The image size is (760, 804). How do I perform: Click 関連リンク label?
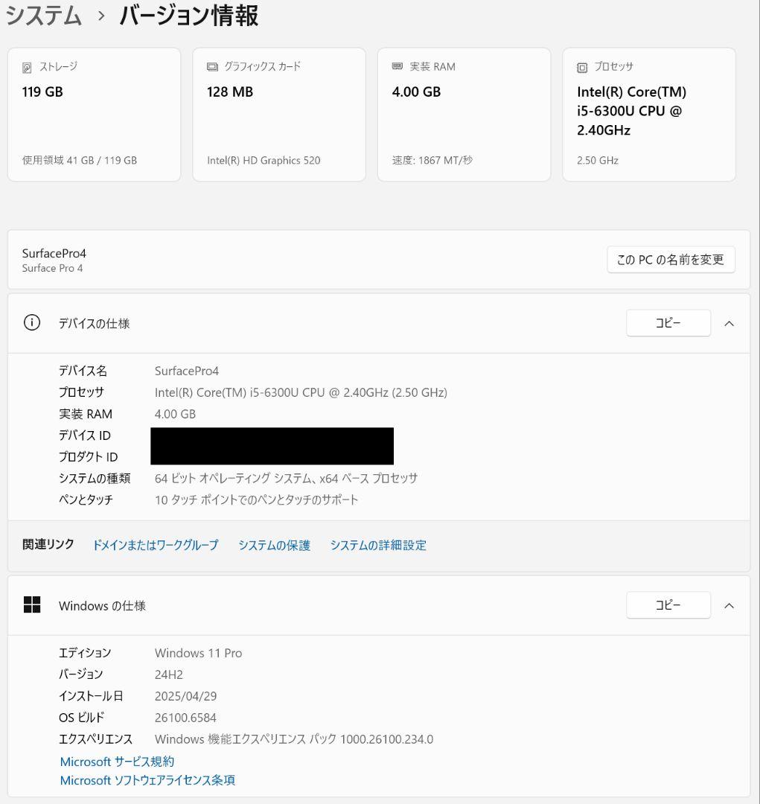coord(48,544)
